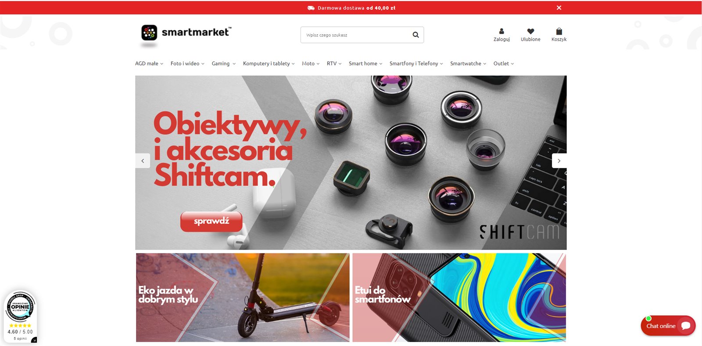Close the free delivery banner
702x346 pixels.
tap(559, 7)
